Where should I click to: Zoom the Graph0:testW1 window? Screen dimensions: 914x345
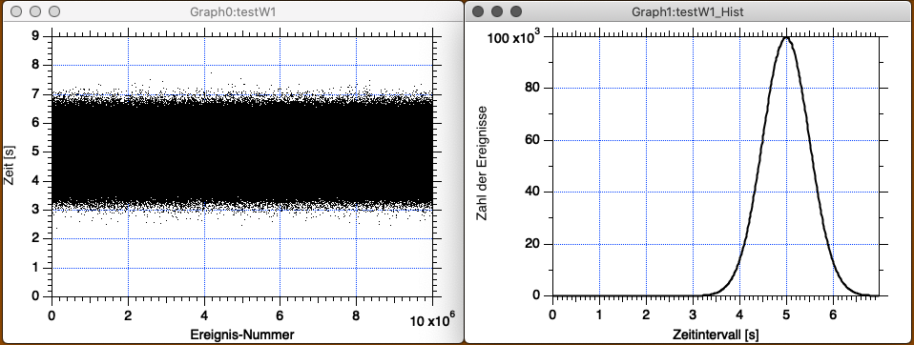coord(53,11)
